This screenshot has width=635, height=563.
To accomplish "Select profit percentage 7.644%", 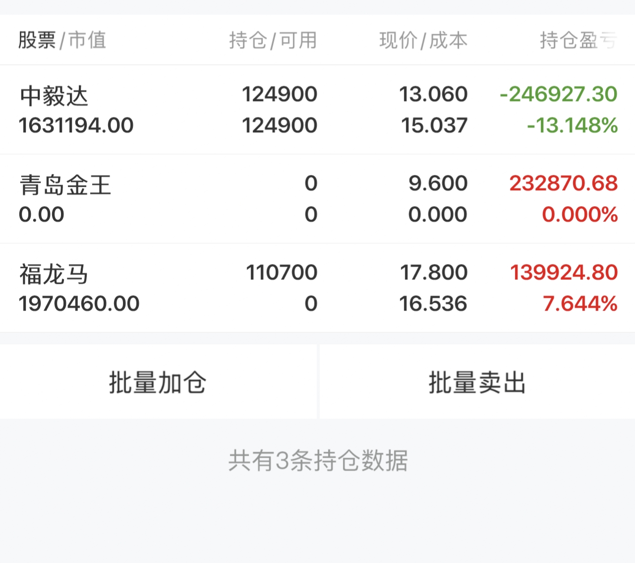I will 580,304.
